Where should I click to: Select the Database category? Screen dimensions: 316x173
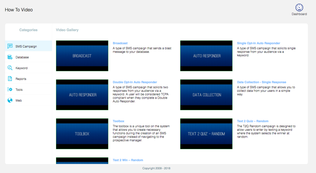click(x=29, y=57)
